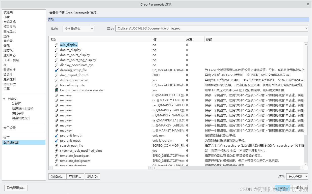Click the horizontal scrollbar of the name column
The width and height of the screenshot is (312, 194).
click(x=100, y=168)
